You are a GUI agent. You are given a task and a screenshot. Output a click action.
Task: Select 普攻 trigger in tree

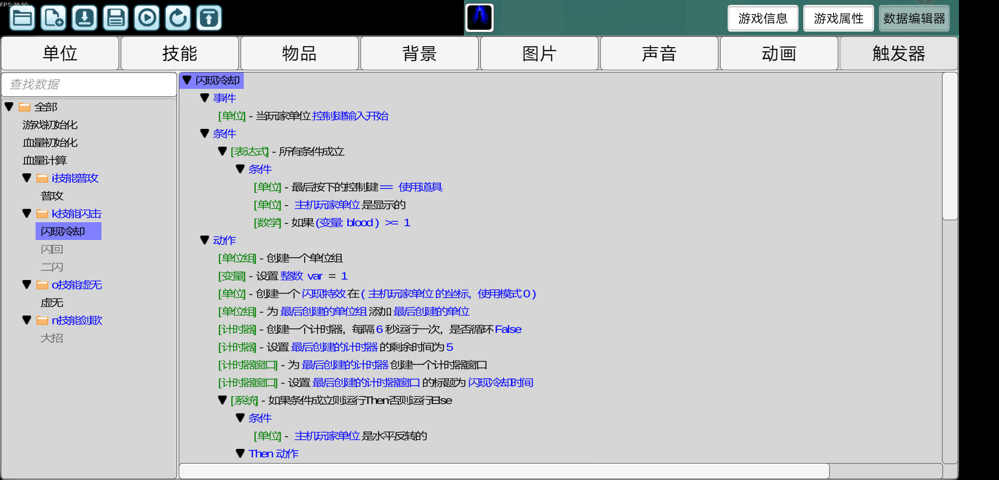click(52, 196)
